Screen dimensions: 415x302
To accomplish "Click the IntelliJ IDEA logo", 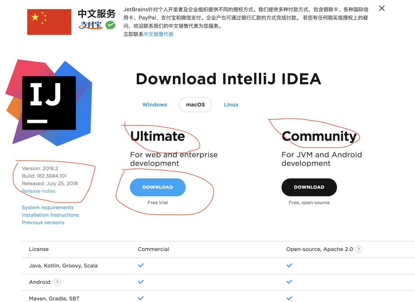I will pos(49,103).
